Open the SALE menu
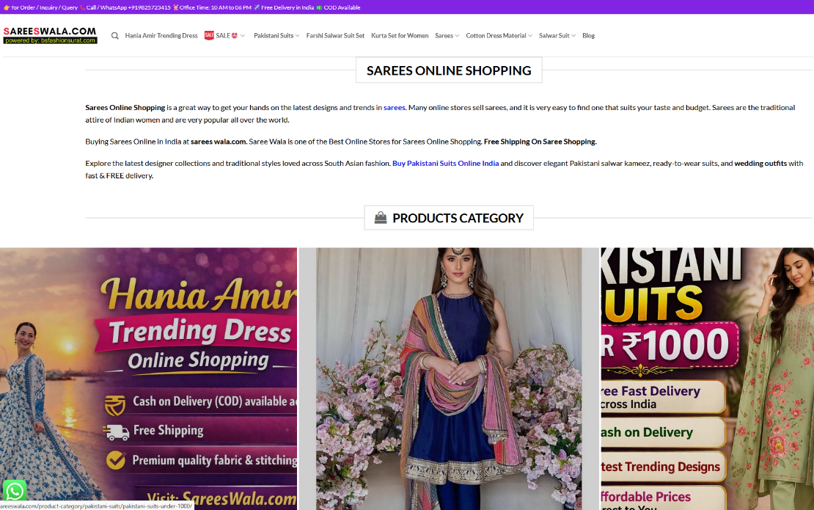Viewport: 814px width, 510px height. click(227, 36)
